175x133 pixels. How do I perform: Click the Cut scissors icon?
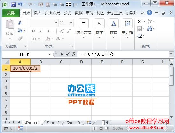point(20,23)
